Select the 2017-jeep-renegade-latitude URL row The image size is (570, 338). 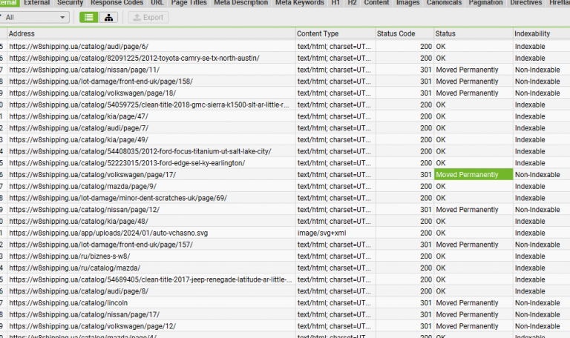point(151,279)
